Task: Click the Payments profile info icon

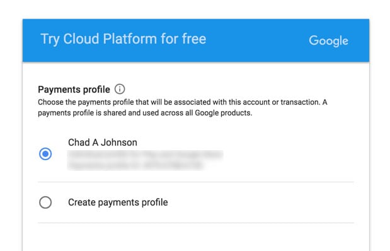Action: (x=120, y=89)
